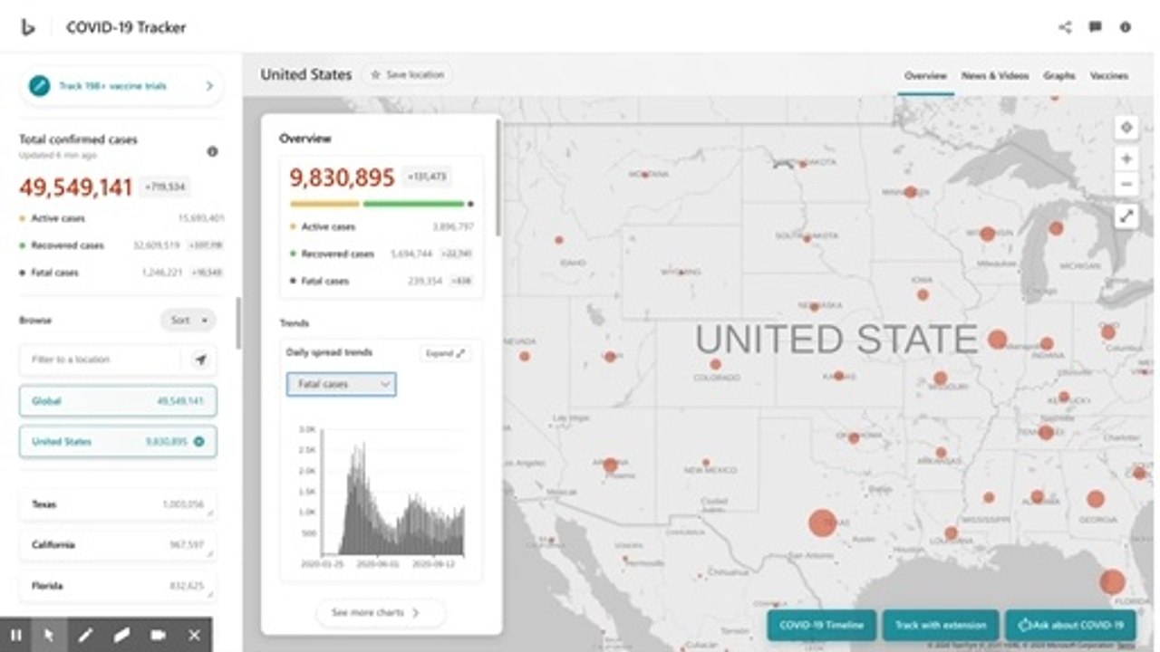Expand the California row

pyautogui.click(x=118, y=545)
